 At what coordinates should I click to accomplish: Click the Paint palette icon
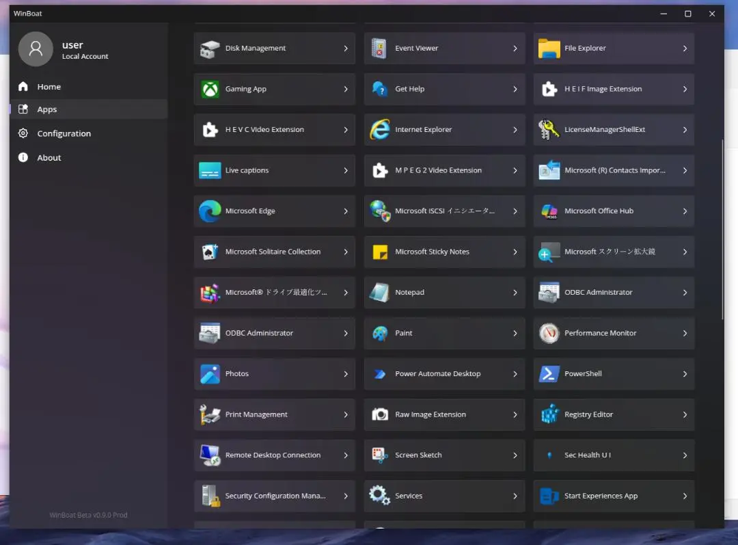(379, 333)
